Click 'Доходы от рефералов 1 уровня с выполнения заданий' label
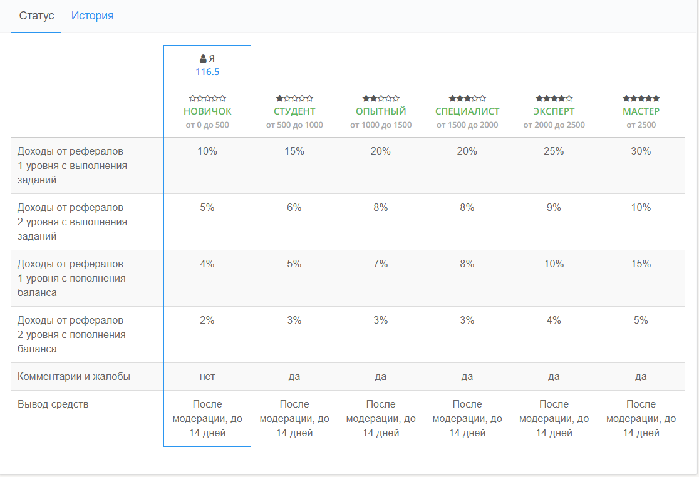Image resolution: width=699 pixels, height=477 pixels. click(72, 166)
